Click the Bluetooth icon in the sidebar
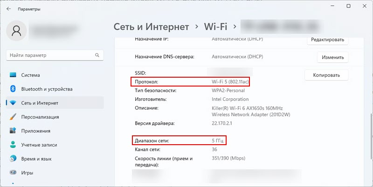Screen dimensions: 373x187 (13, 89)
